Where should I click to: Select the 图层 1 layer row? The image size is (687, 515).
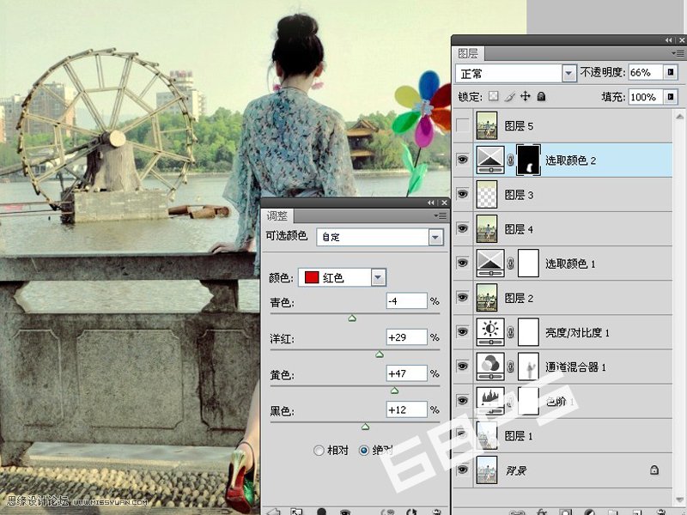tap(562, 435)
